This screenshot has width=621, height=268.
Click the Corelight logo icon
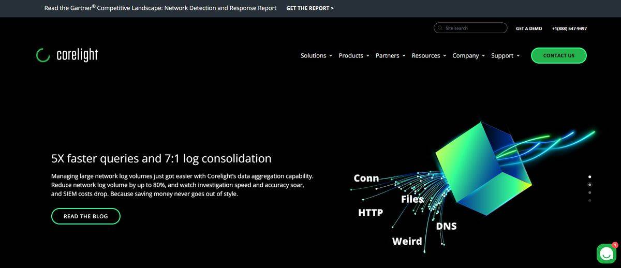(x=43, y=55)
